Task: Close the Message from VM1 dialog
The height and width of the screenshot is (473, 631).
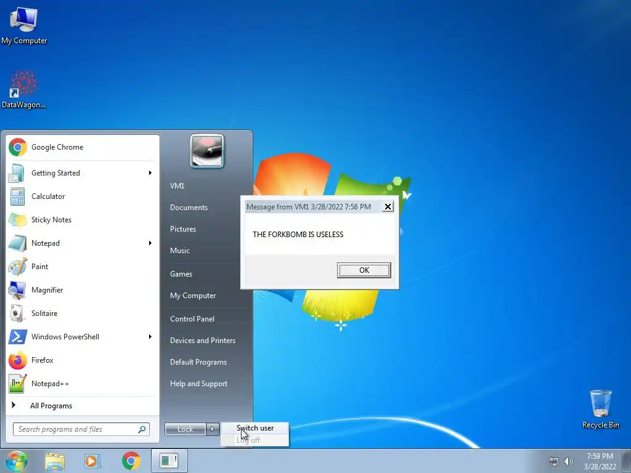Action: [x=388, y=207]
